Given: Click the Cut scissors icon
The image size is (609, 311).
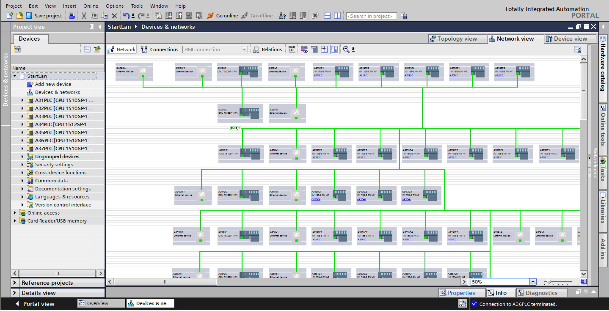Looking at the screenshot, I should (x=84, y=16).
